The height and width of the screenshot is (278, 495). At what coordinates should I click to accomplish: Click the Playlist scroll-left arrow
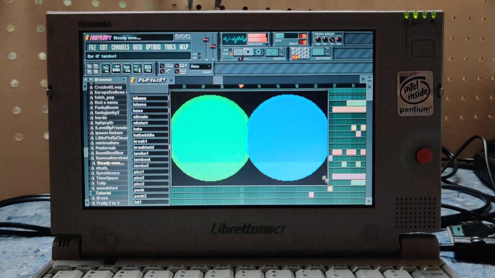tap(171, 80)
